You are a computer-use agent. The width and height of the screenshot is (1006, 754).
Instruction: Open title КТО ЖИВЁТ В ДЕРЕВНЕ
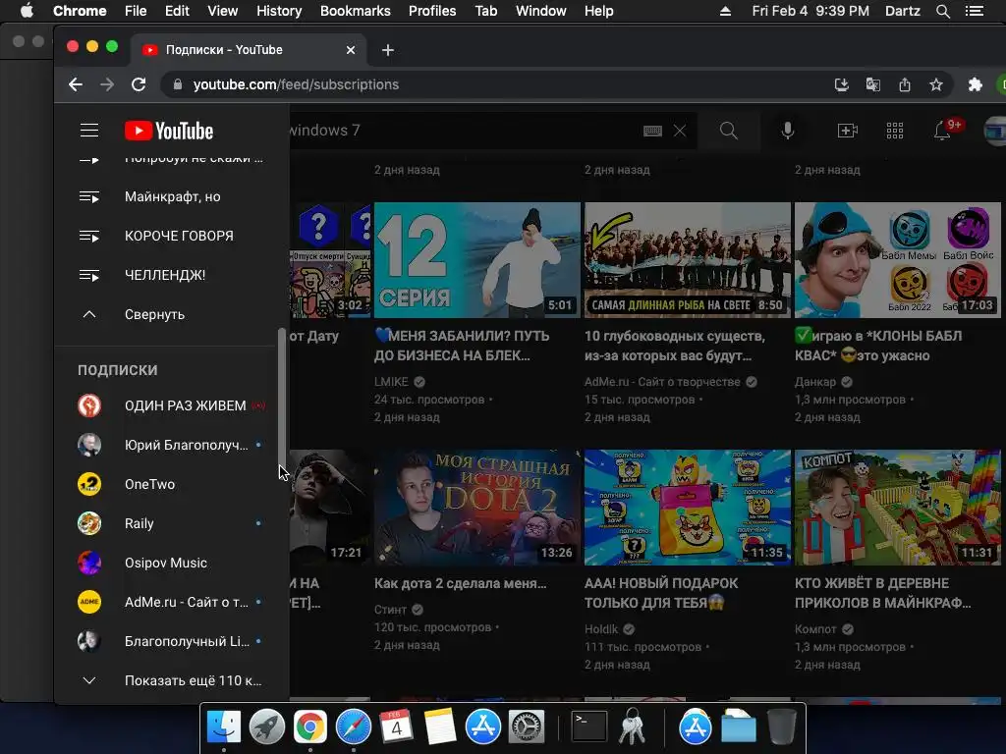point(883,593)
